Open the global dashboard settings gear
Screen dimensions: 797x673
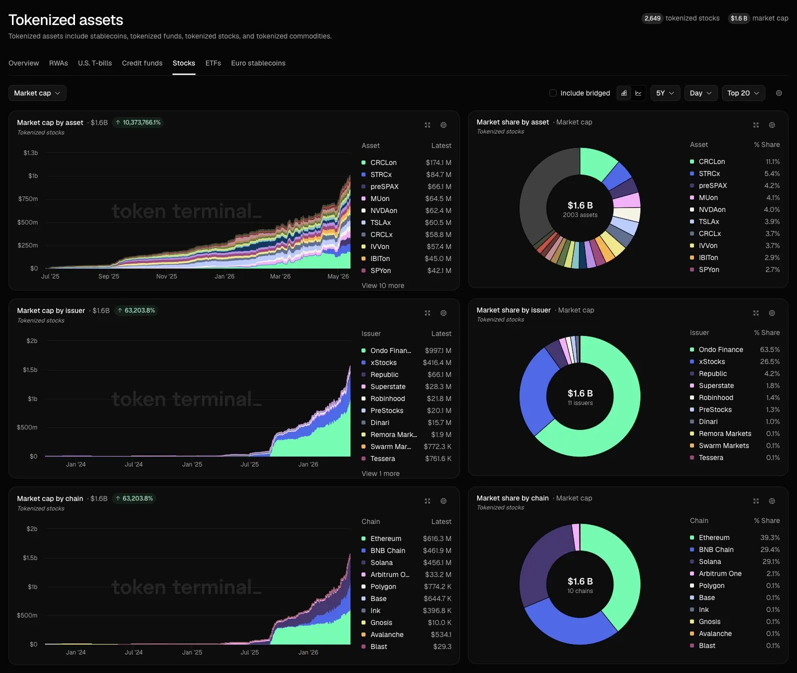coord(779,93)
